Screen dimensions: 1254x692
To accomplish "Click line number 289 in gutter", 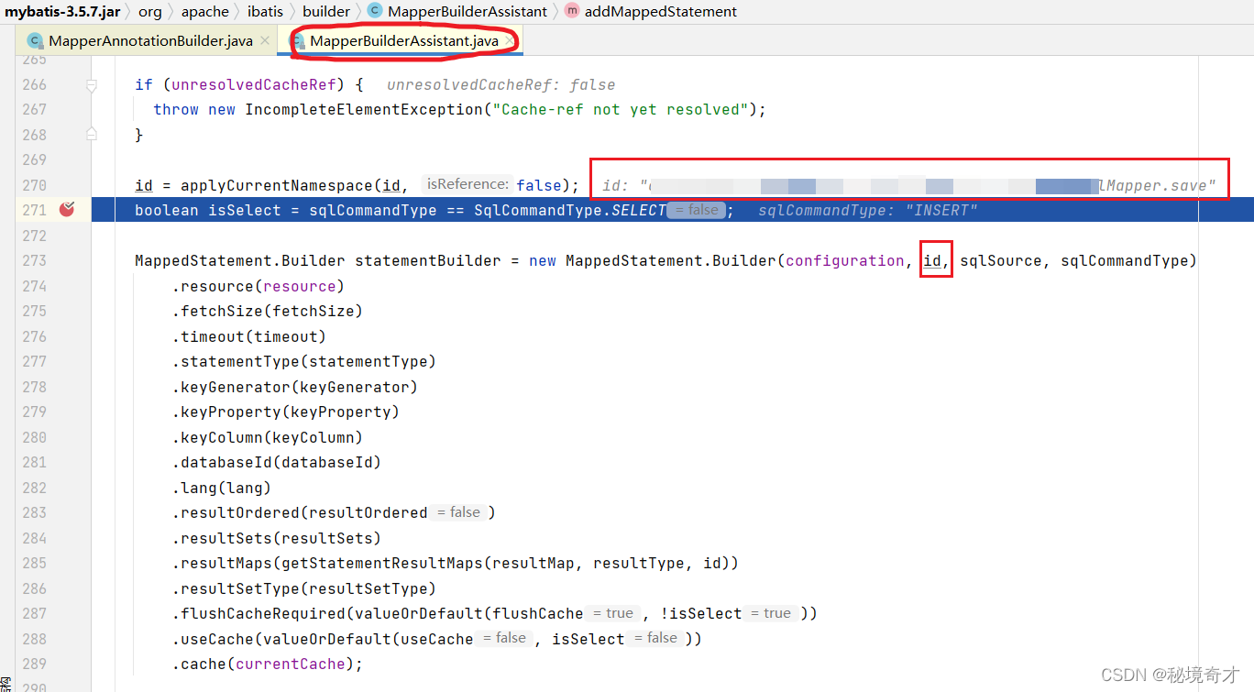I will tap(34, 664).
